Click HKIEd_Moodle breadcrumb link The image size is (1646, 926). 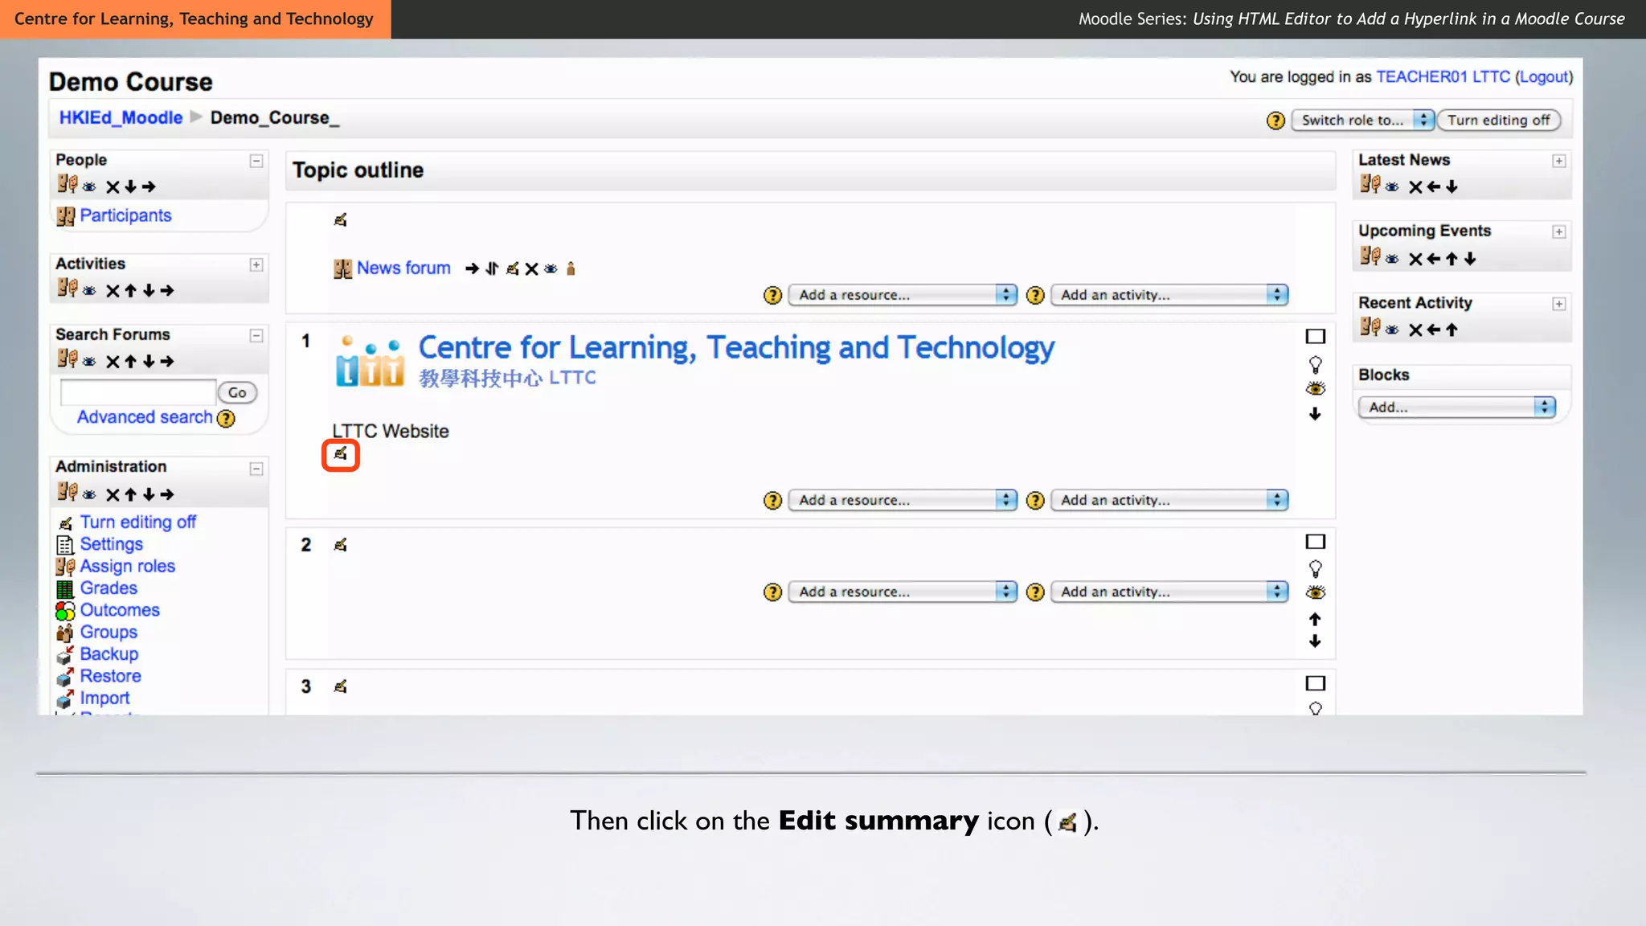click(x=121, y=118)
